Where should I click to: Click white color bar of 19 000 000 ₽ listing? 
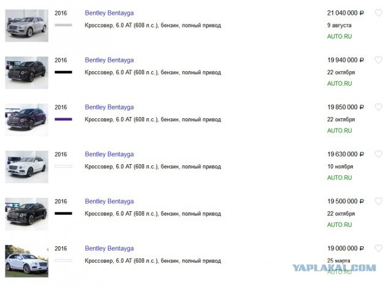pos(64,260)
